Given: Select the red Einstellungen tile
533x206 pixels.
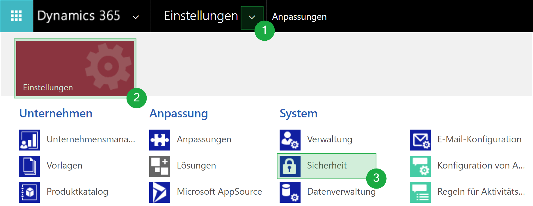Looking at the screenshot, I should coord(75,68).
